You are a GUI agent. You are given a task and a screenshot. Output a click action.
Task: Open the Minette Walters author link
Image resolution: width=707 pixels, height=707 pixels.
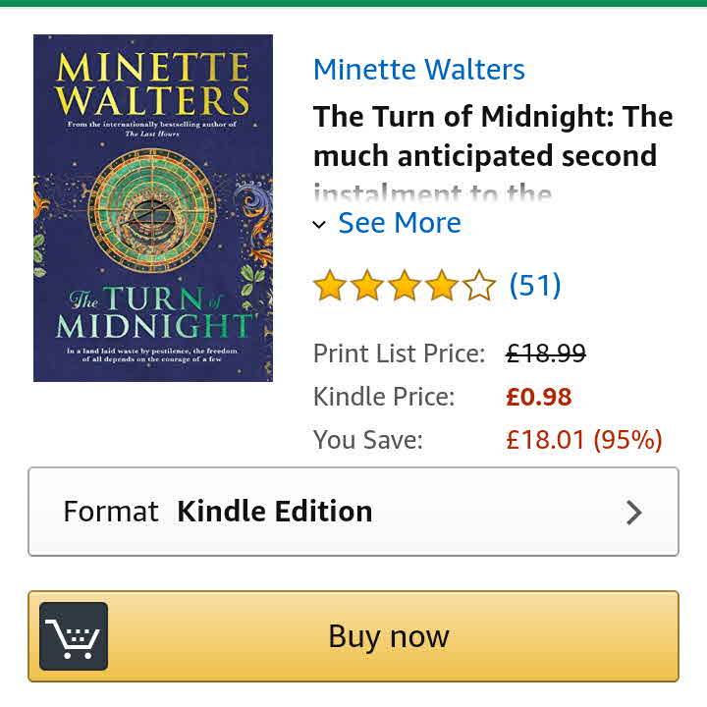click(x=419, y=70)
